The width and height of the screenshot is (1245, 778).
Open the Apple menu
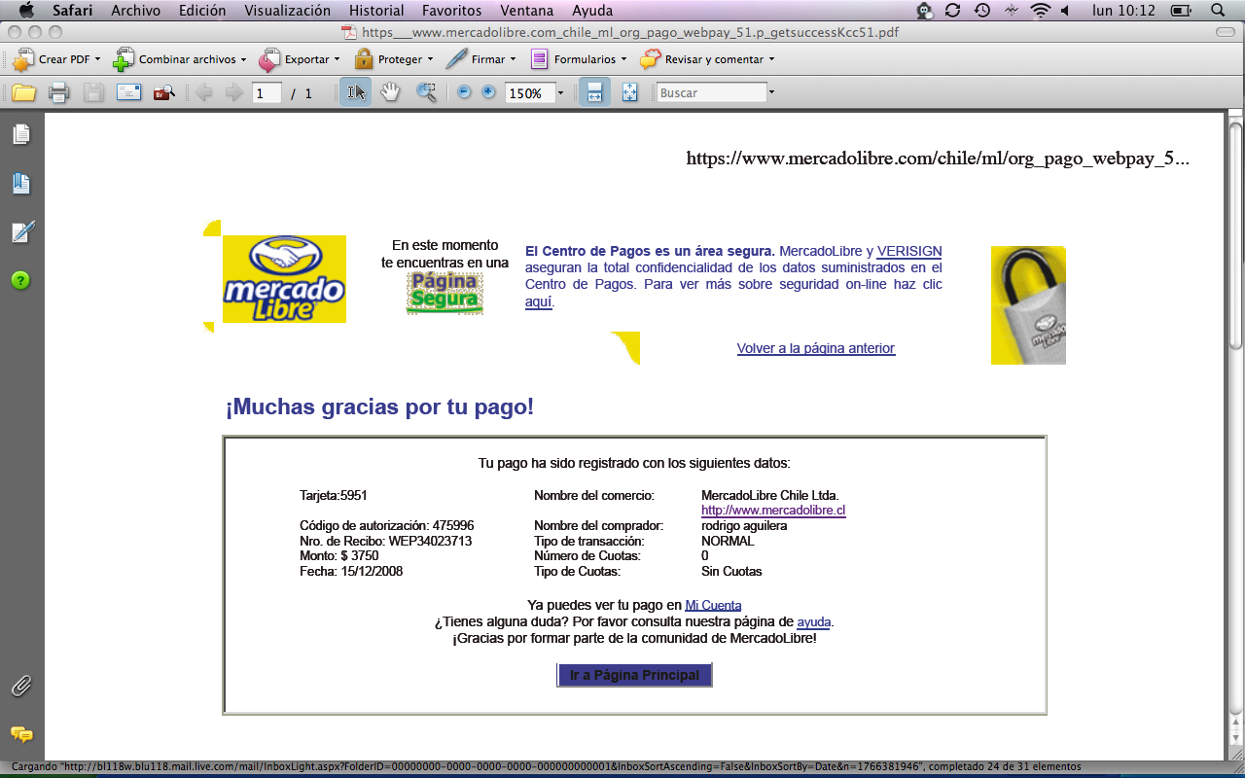coord(26,11)
